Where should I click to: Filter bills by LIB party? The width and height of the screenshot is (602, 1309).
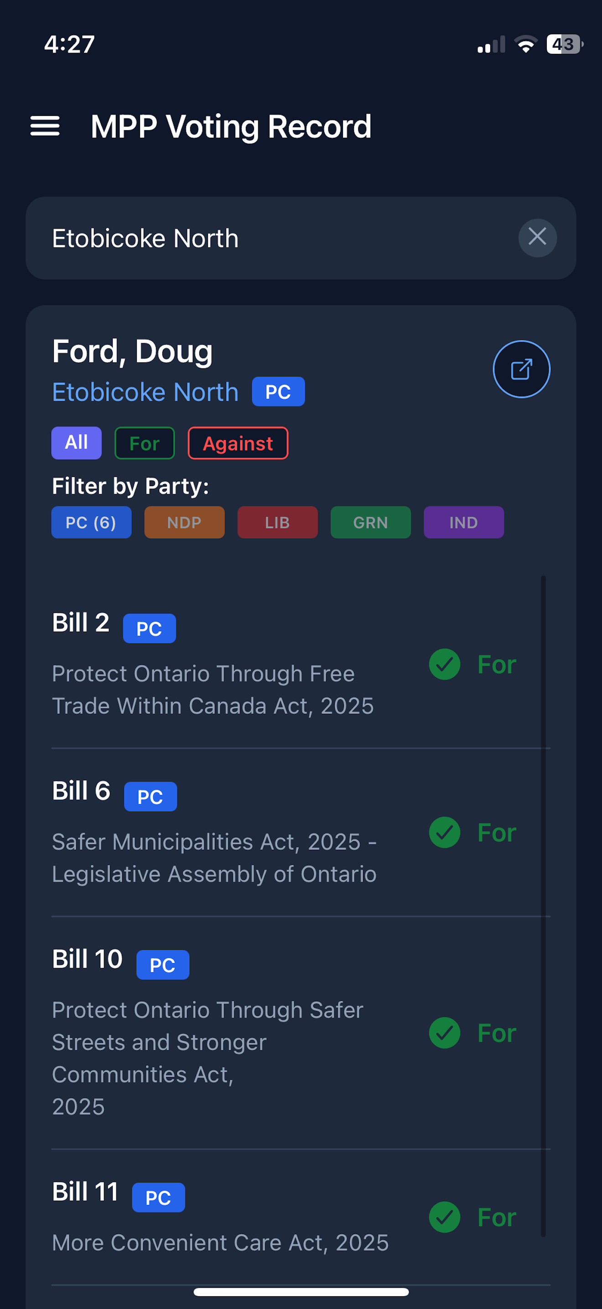[277, 522]
